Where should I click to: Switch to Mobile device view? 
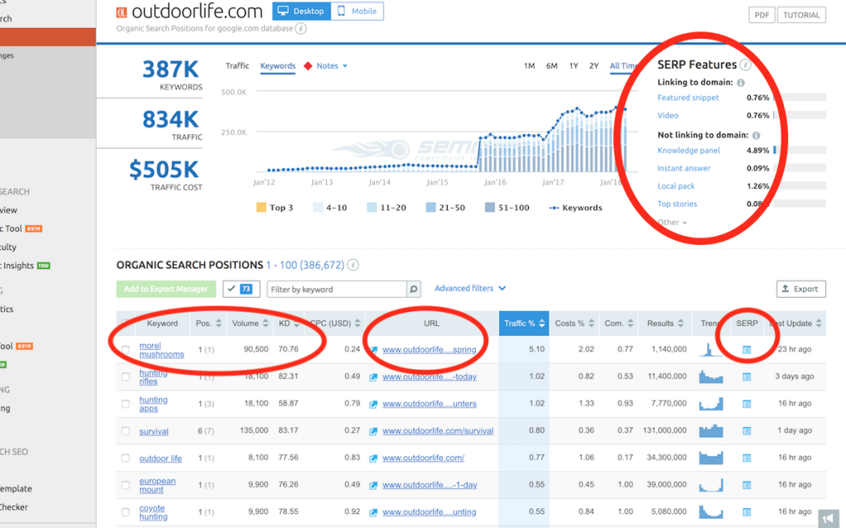click(357, 11)
